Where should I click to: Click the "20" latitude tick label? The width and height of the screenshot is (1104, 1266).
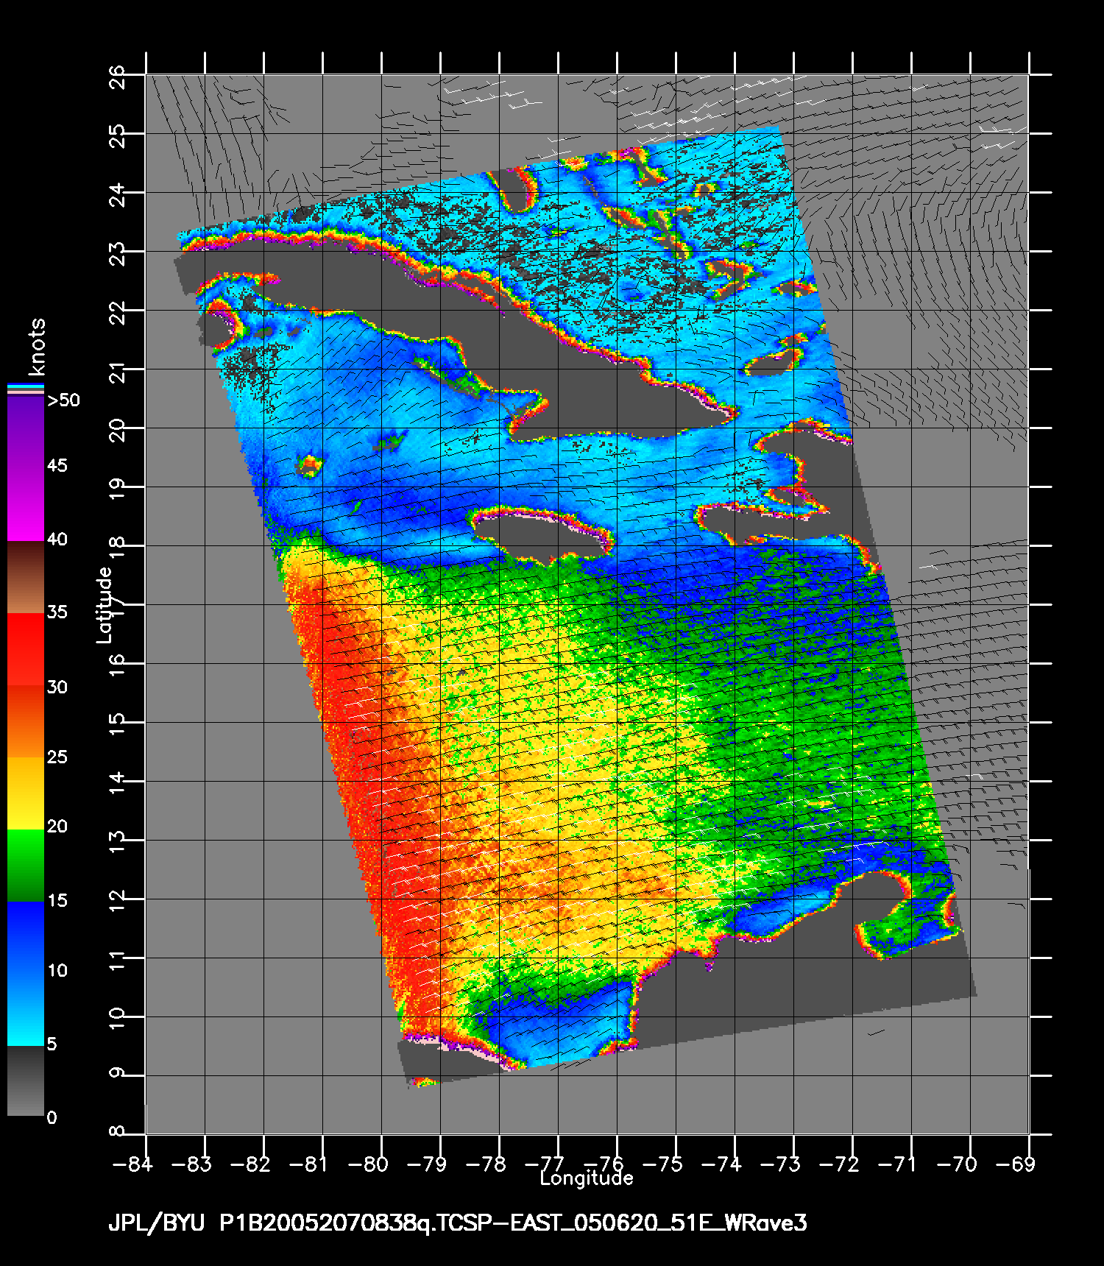pyautogui.click(x=117, y=430)
